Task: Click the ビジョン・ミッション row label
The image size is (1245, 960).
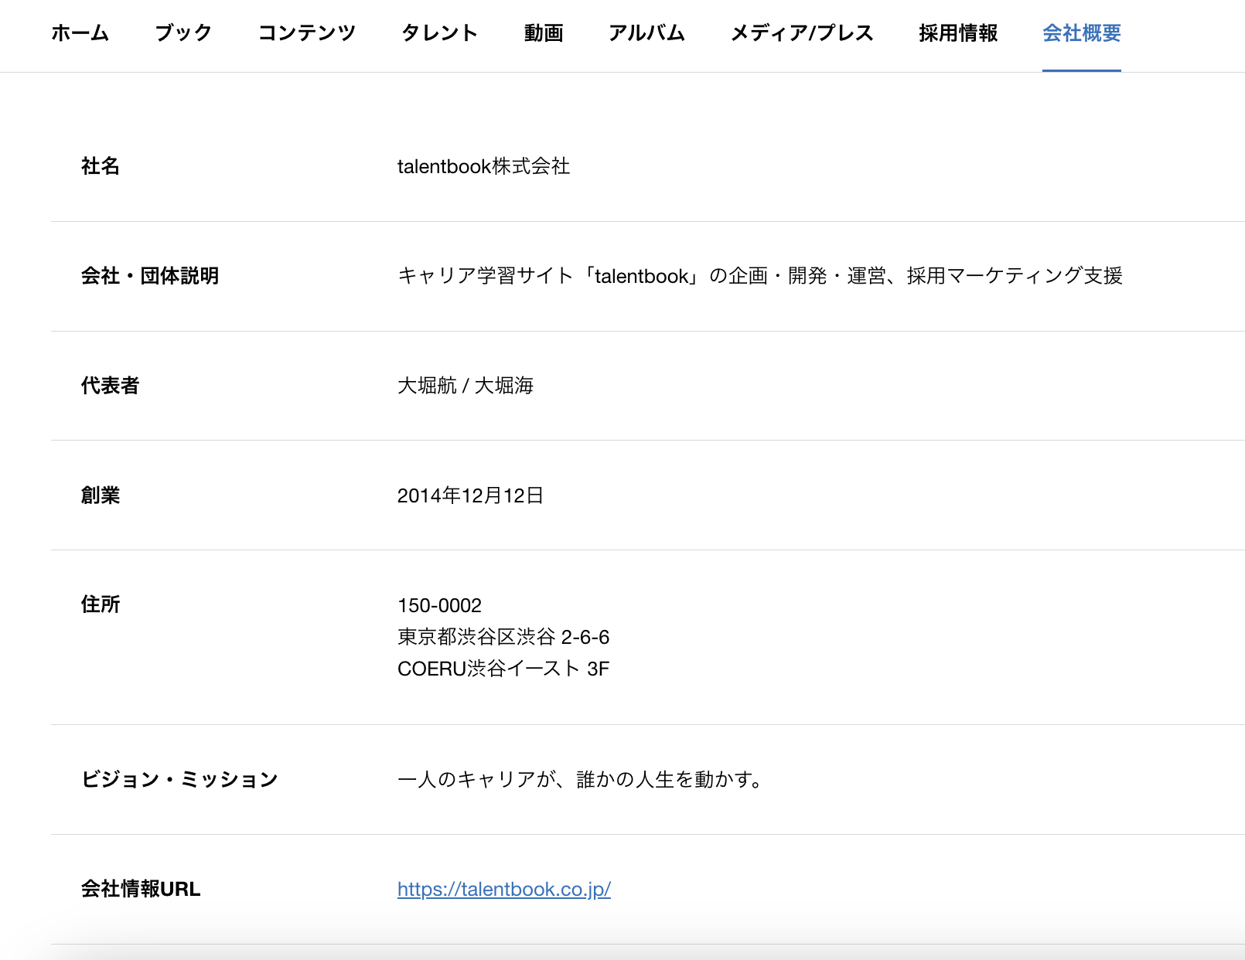Action: click(179, 779)
